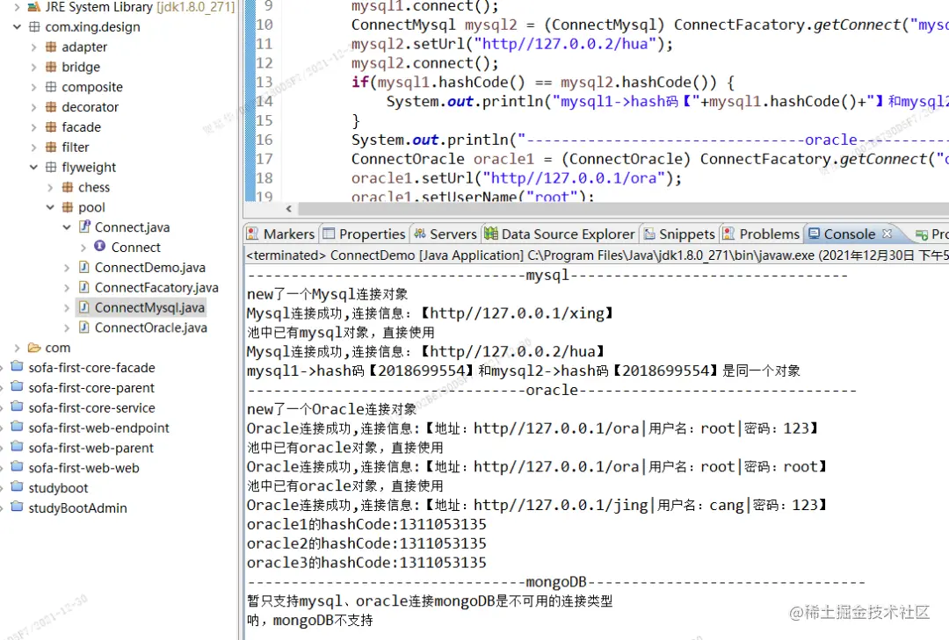
Task: Collapse the com.xing.design package
Action: [17, 27]
